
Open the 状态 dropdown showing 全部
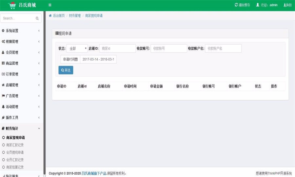click(77, 49)
